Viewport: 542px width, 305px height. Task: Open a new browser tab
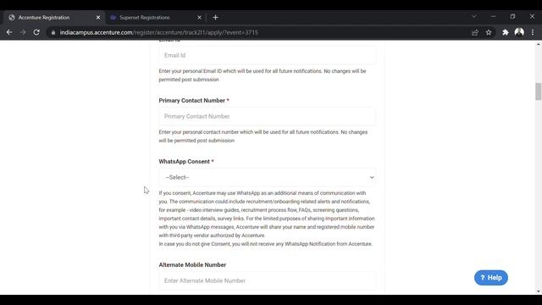pyautogui.click(x=215, y=17)
